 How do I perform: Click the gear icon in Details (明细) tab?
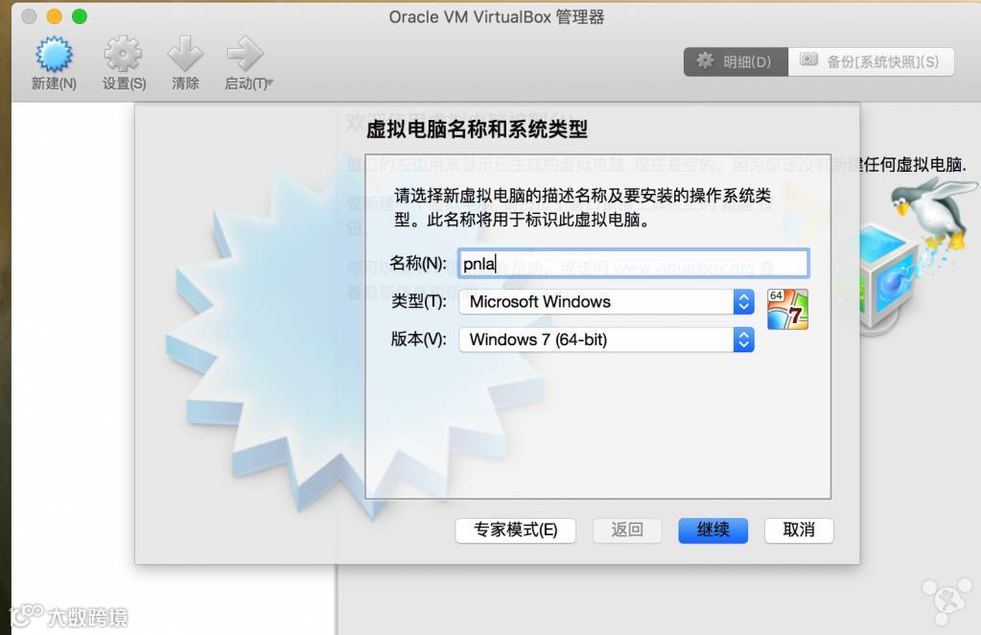click(705, 60)
